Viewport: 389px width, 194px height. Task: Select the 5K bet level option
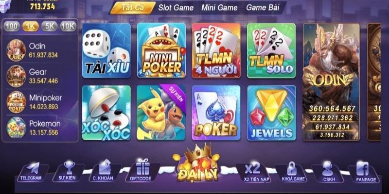50,27
